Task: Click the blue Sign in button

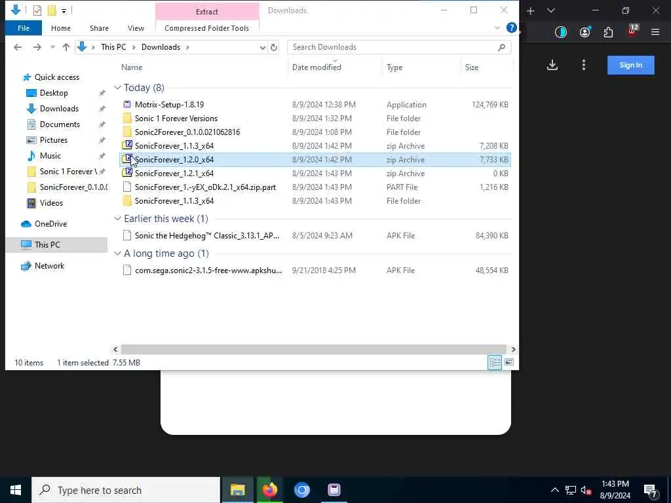Action: (631, 65)
